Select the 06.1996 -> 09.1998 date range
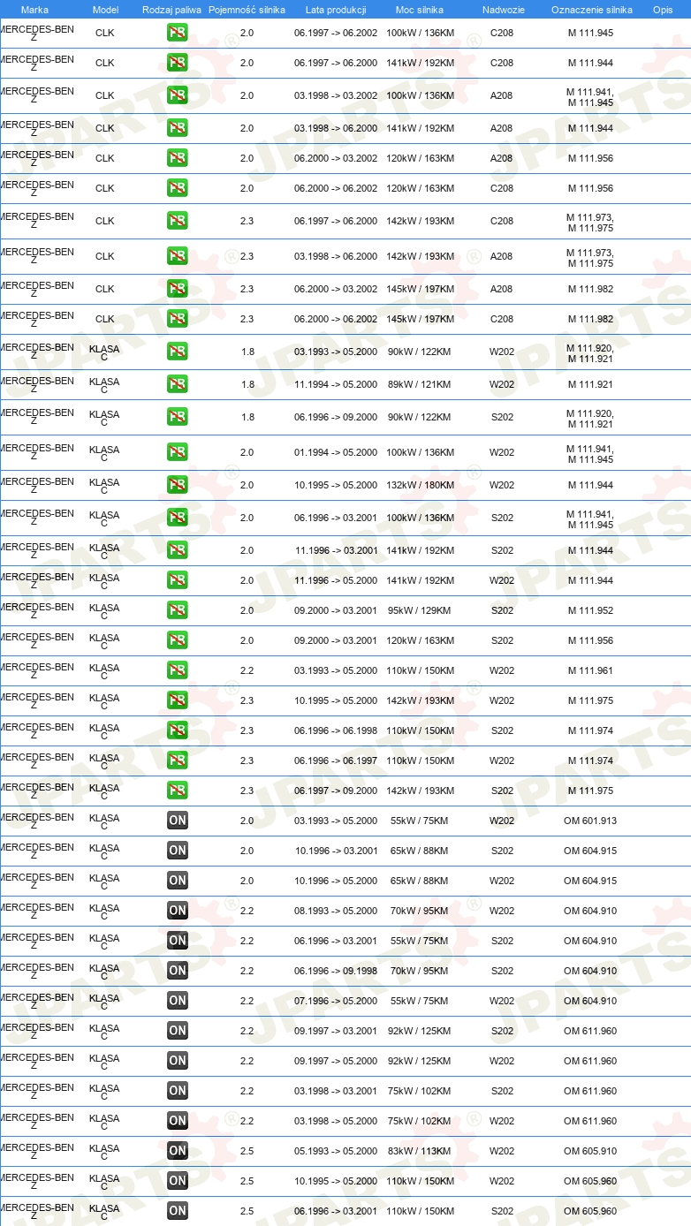The width and height of the screenshot is (691, 1226). (336, 971)
